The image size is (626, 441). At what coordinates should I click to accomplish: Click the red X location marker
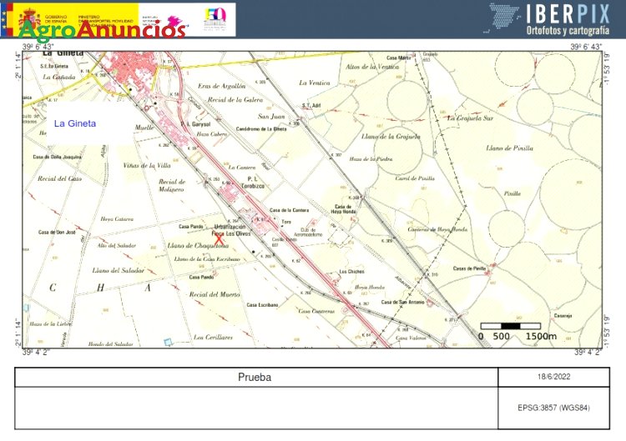[x=219, y=239]
